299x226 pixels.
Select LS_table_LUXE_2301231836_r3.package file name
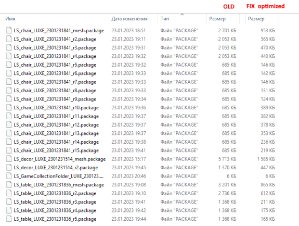55,202
